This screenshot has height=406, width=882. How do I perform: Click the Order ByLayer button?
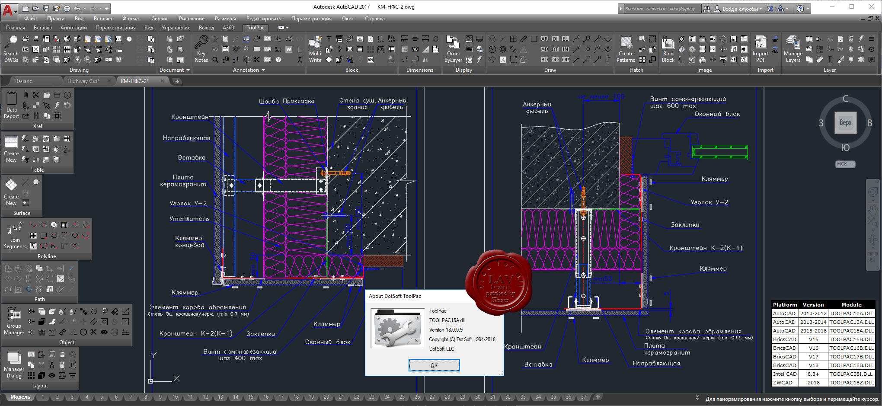[x=453, y=49]
